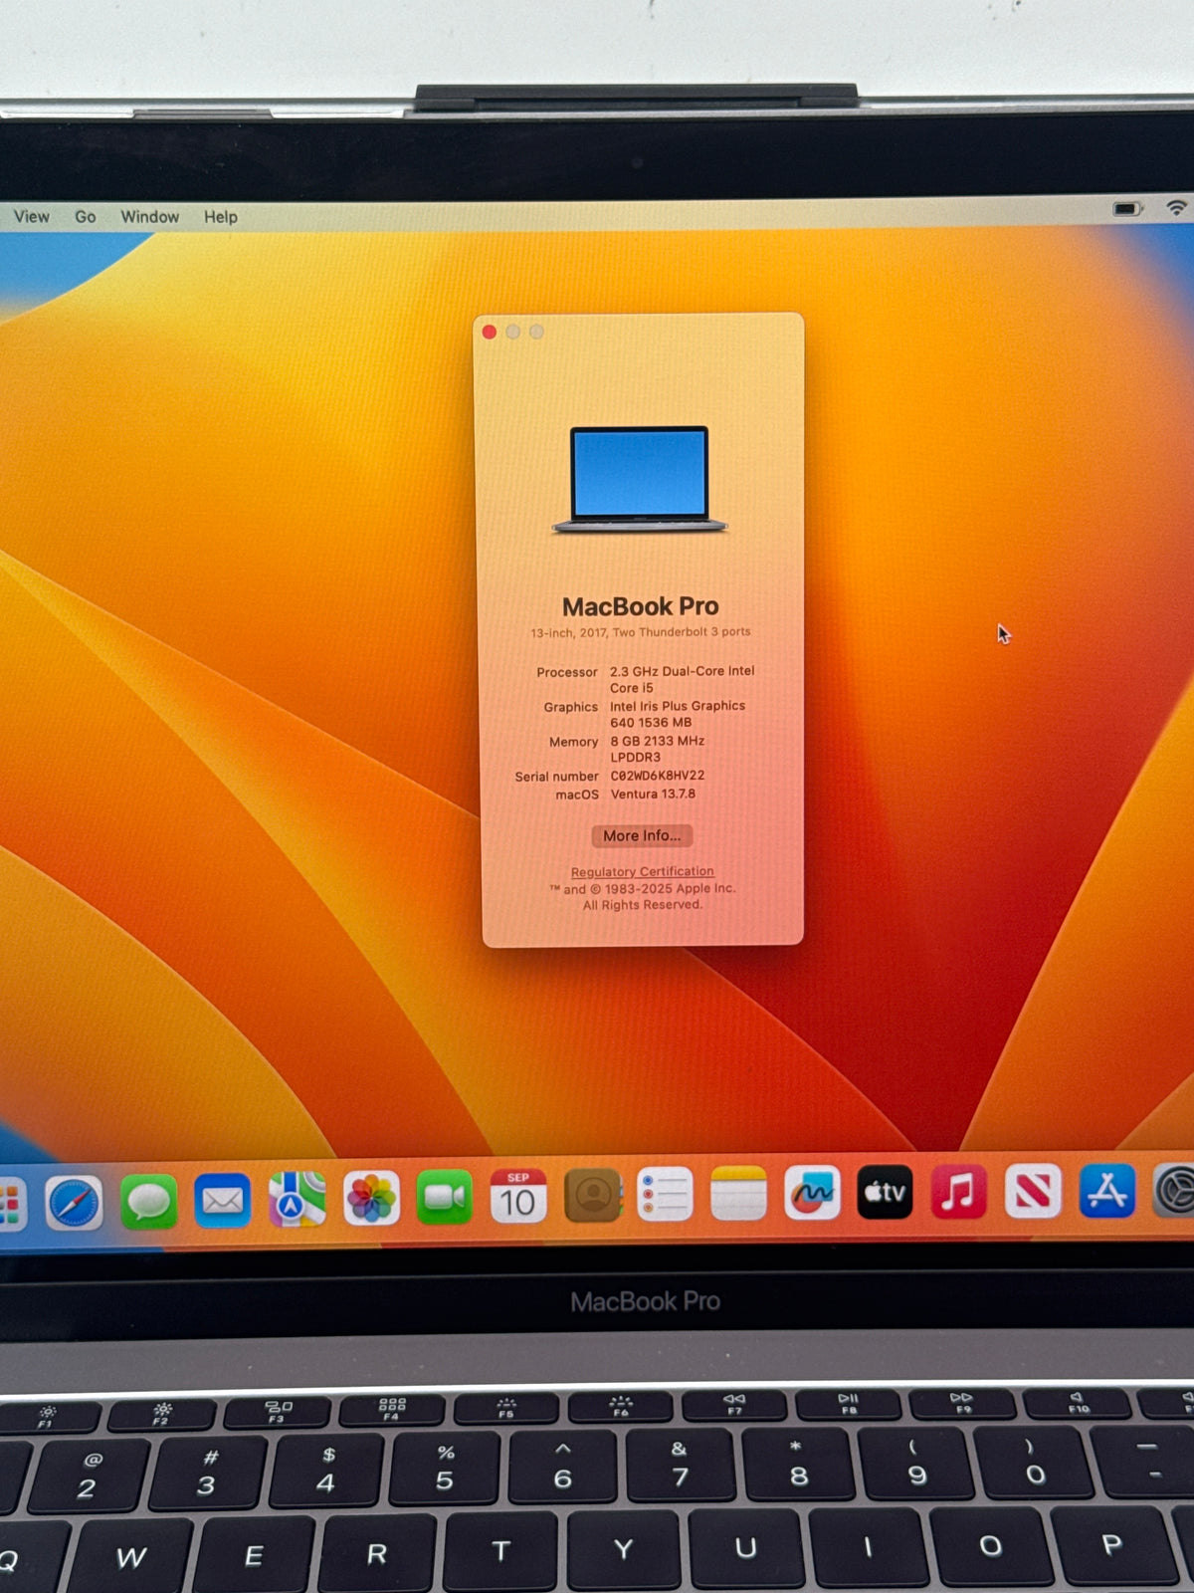The width and height of the screenshot is (1194, 1593).
Task: Open Contacts app in the Dock
Action: click(592, 1195)
